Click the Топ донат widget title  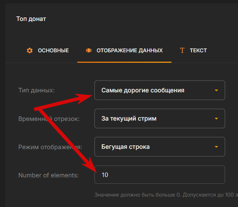(x=31, y=19)
